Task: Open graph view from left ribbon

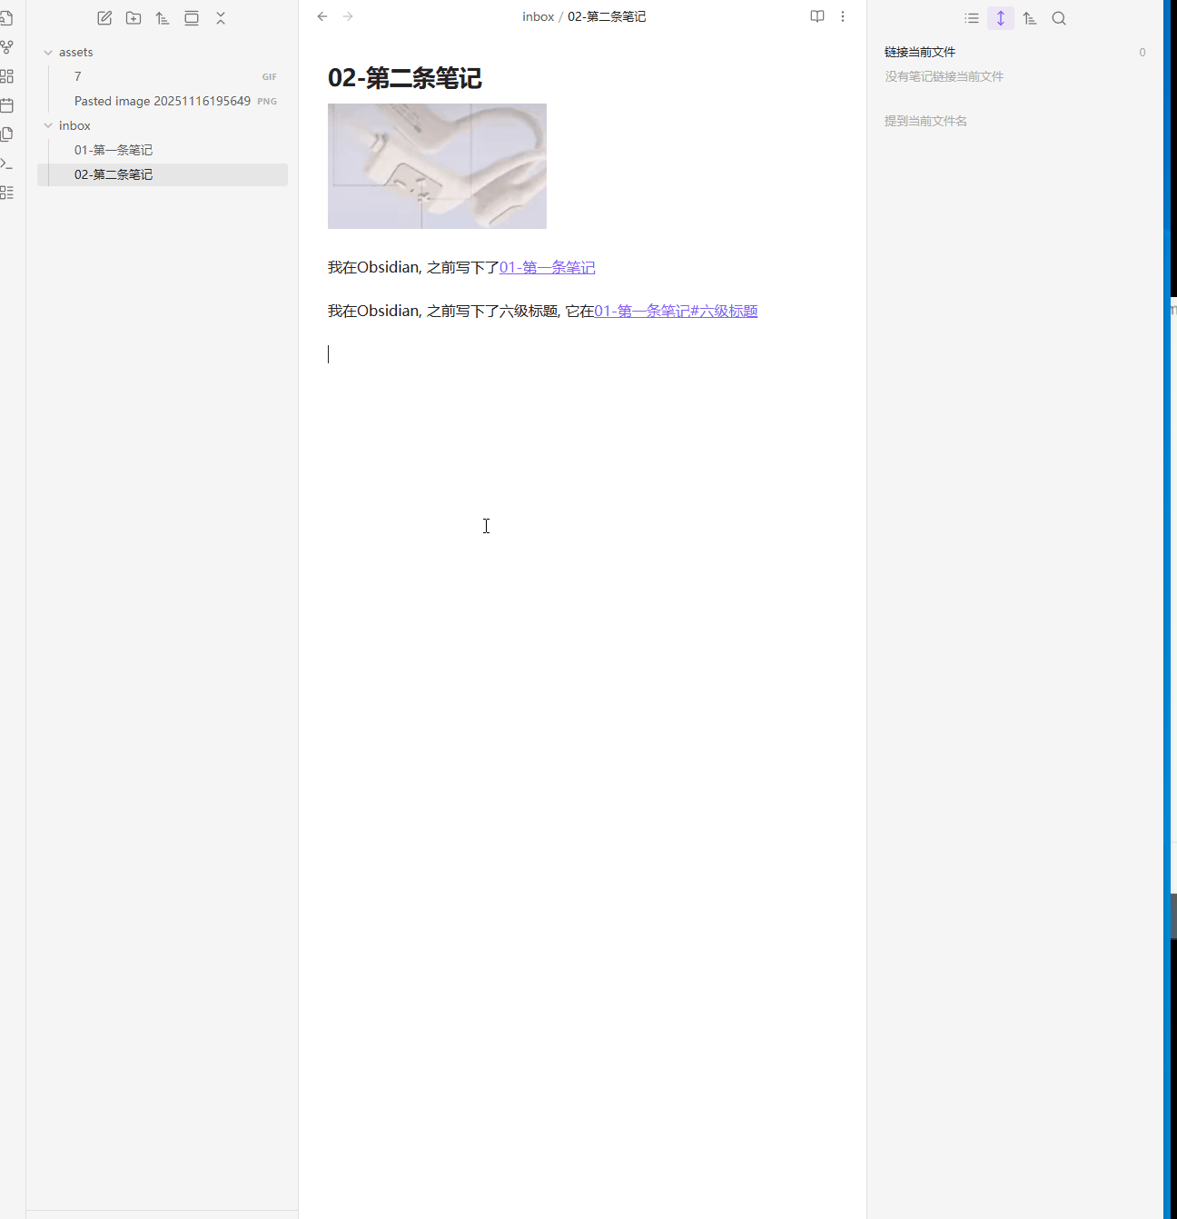Action: tap(7, 47)
